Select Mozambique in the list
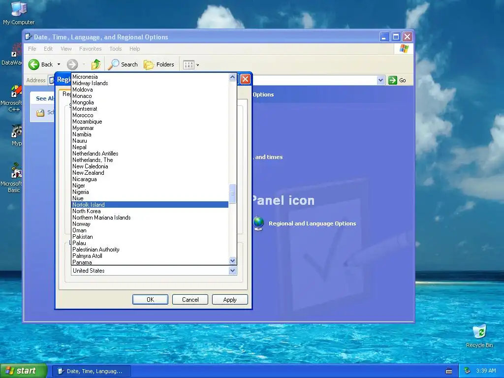The height and width of the screenshot is (378, 504). tap(150, 122)
